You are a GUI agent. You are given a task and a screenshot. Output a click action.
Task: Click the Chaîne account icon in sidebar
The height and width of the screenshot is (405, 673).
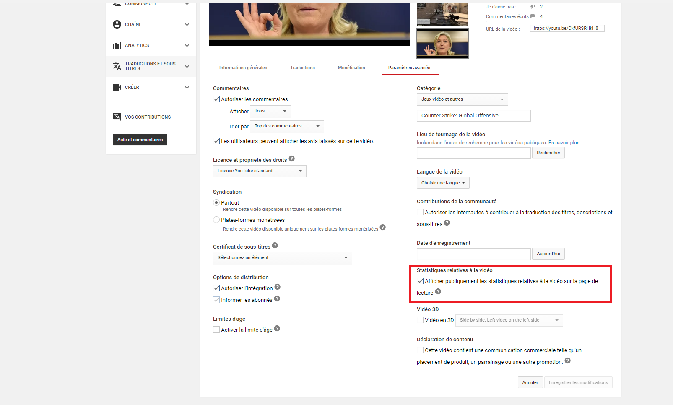(x=117, y=24)
